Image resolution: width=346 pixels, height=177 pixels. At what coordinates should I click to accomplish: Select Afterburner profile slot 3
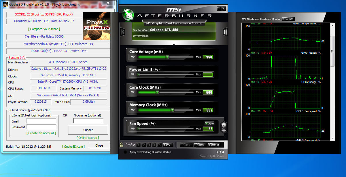[149, 145]
